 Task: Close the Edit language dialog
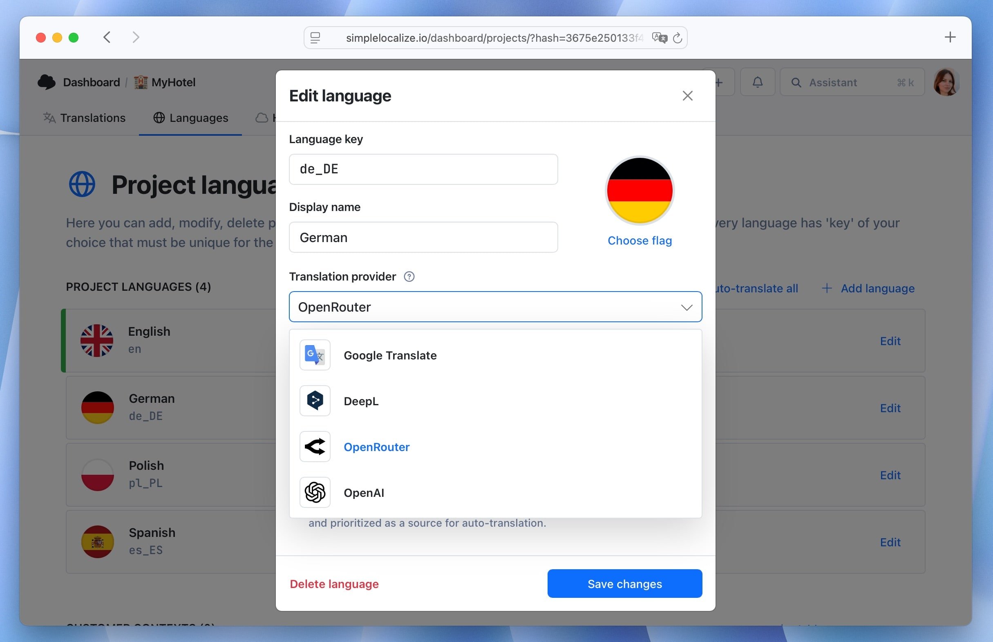687,96
